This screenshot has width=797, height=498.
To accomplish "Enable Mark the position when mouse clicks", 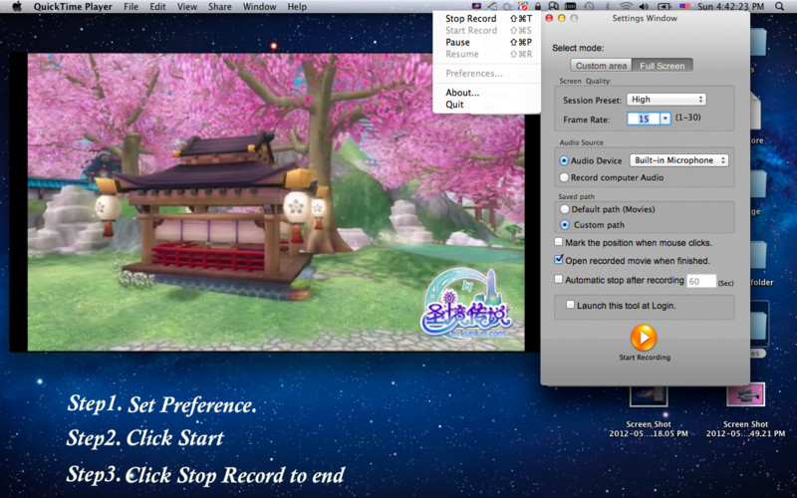I will coord(559,242).
